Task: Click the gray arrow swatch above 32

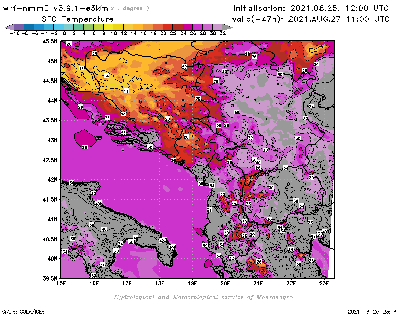Action: click(x=227, y=27)
